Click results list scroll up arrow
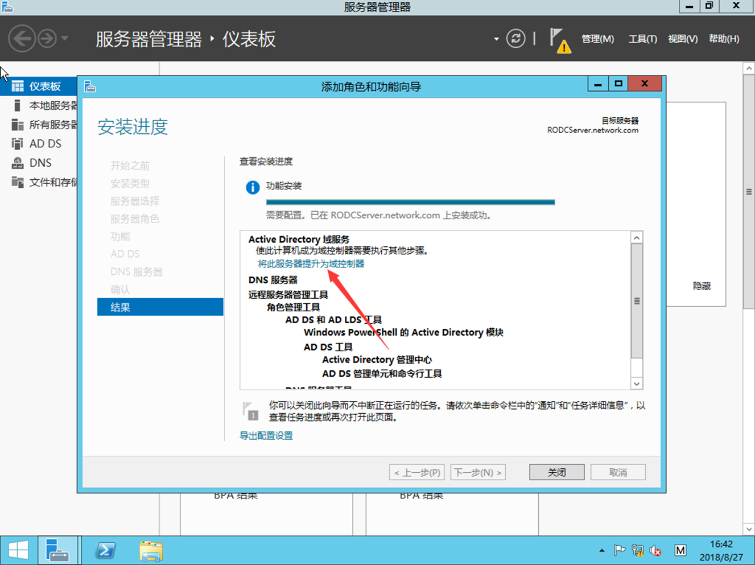Image resolution: width=755 pixels, height=565 pixels. coord(637,238)
